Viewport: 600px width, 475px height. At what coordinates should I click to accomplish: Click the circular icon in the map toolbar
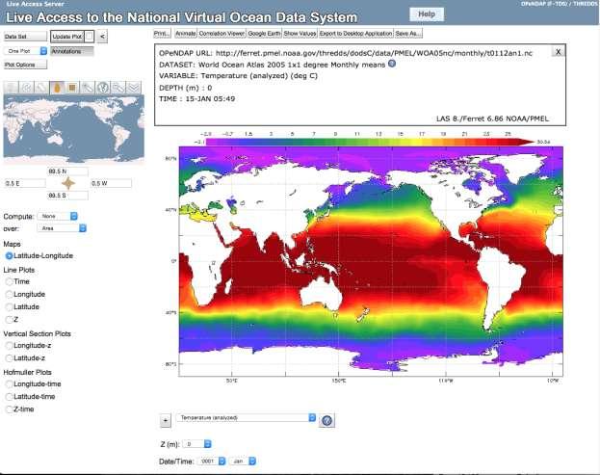point(26,88)
